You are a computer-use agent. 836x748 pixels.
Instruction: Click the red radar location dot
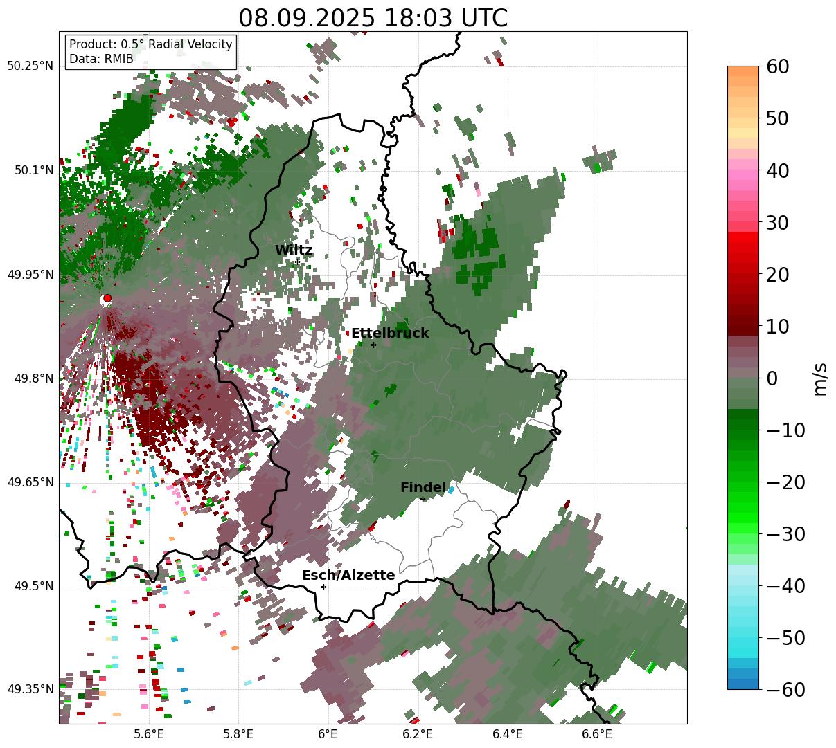coord(107,298)
